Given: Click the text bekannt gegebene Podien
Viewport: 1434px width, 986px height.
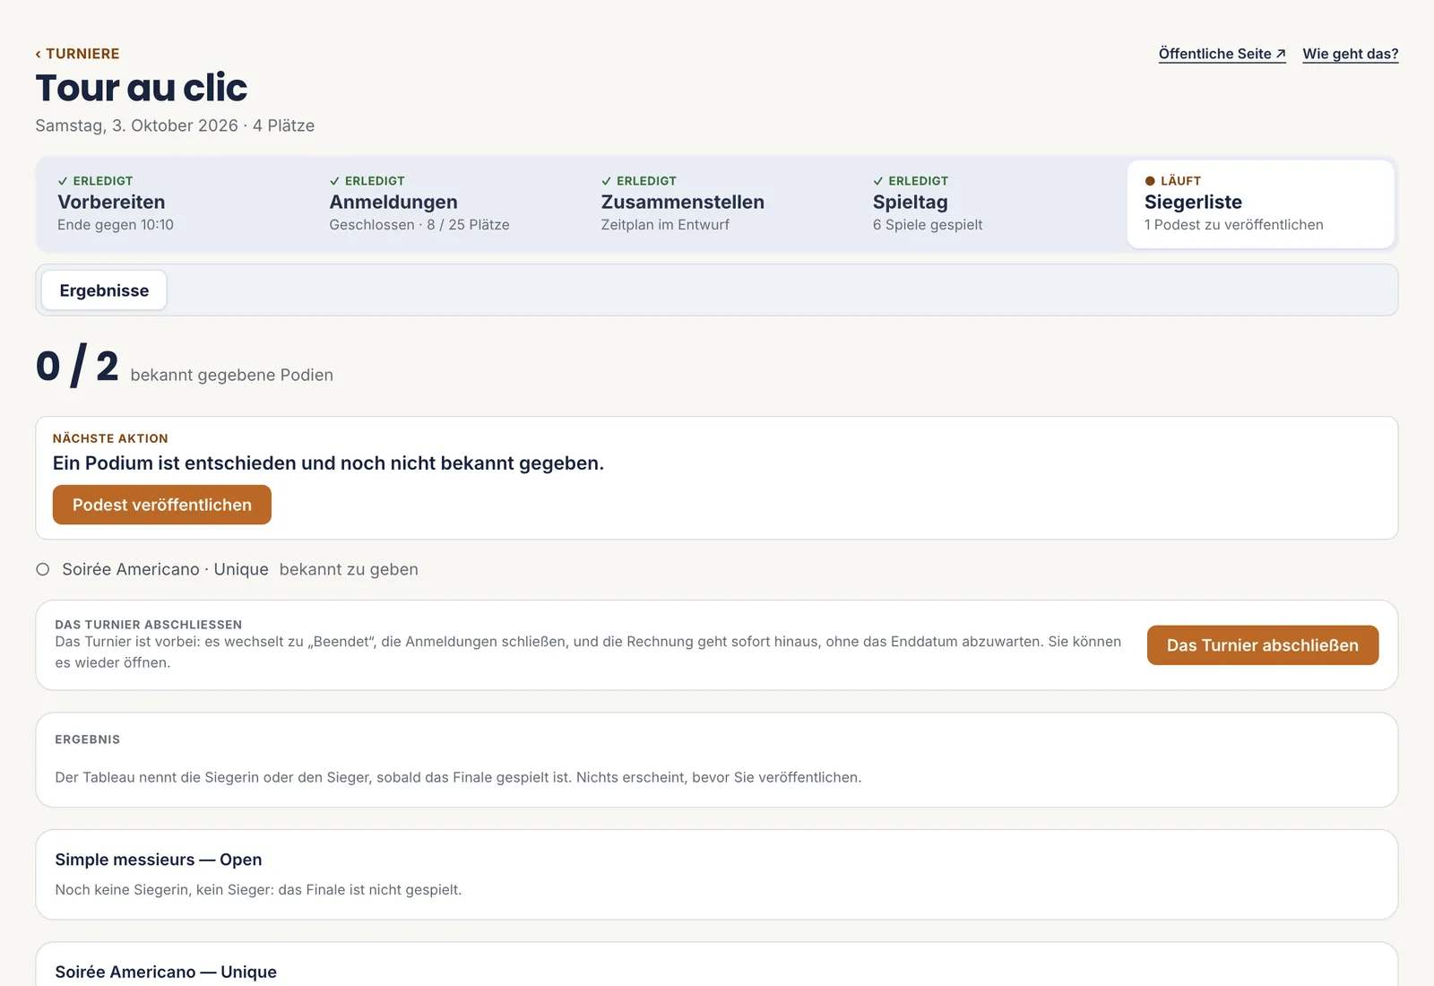Looking at the screenshot, I should click(x=232, y=375).
